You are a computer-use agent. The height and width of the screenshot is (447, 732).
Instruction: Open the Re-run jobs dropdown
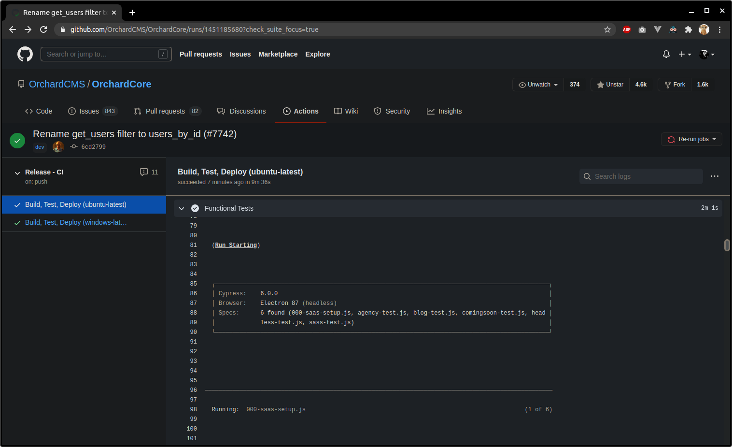tap(691, 139)
